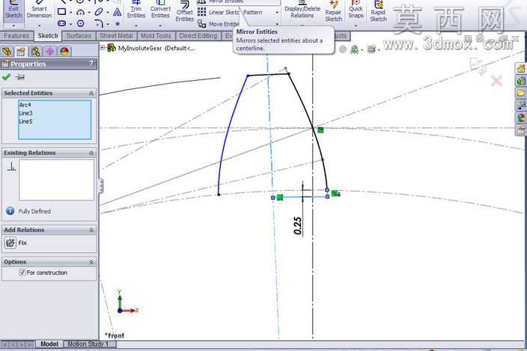This screenshot has height=351, width=527.
Task: Activate Offset Entities tool
Action: (x=184, y=12)
